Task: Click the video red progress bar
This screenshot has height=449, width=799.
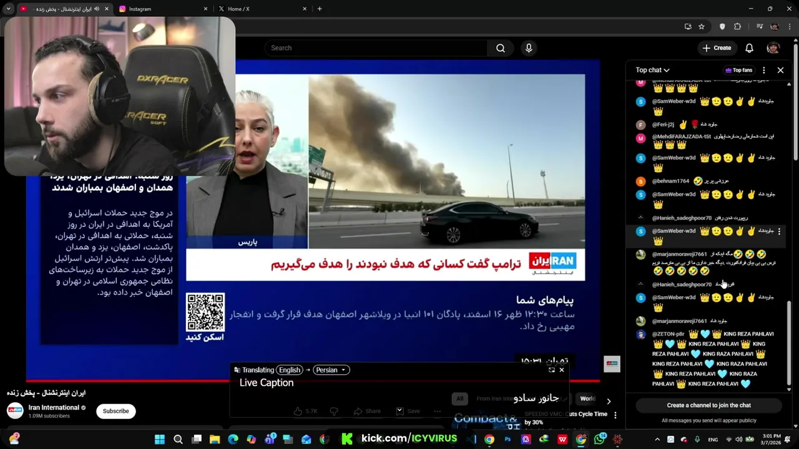Action: 312,380
